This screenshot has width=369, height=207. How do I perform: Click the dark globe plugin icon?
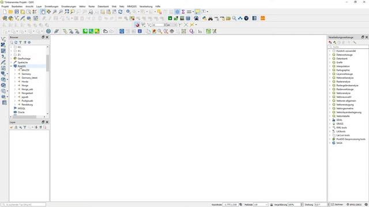point(246,18)
